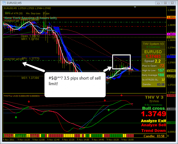
Task: Click the chart shift triangle marker at chart top
Action: point(135,7)
